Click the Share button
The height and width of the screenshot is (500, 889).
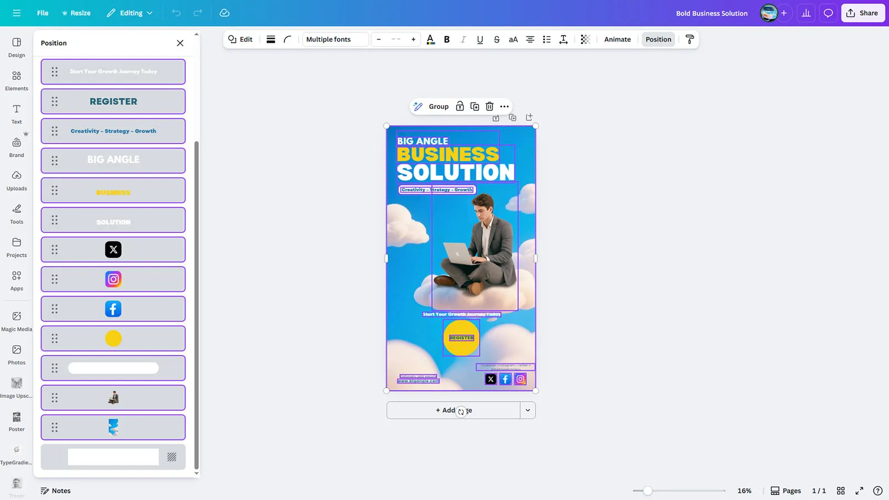click(x=862, y=13)
